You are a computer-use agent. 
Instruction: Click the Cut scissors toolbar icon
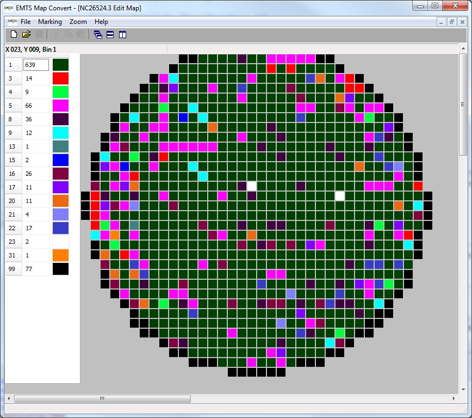click(x=56, y=34)
